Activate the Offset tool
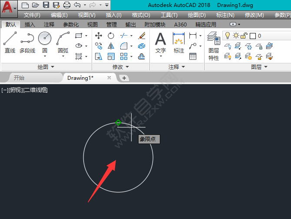The width and height of the screenshot is (291, 219). click(142, 56)
